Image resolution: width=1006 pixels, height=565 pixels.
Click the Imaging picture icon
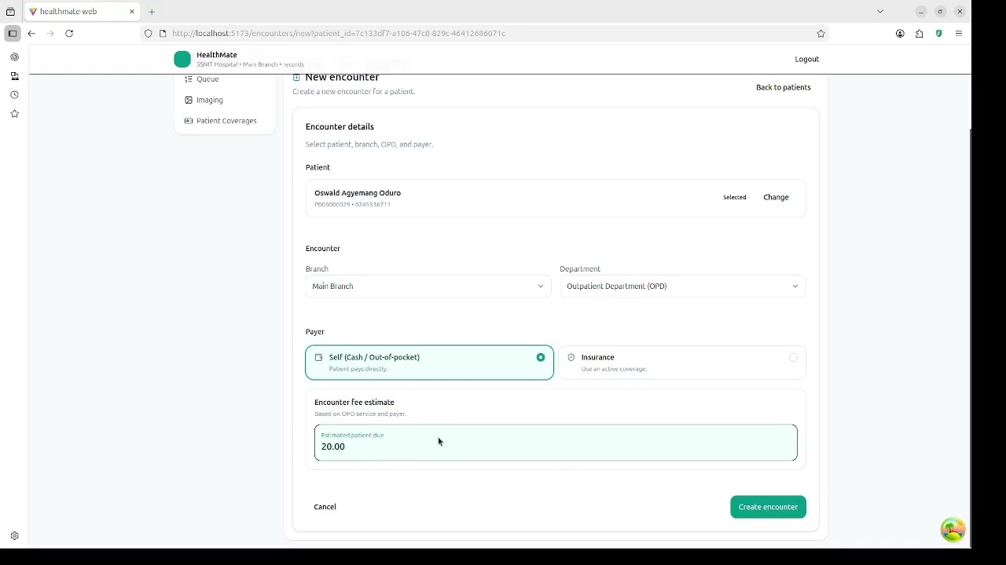pos(189,100)
